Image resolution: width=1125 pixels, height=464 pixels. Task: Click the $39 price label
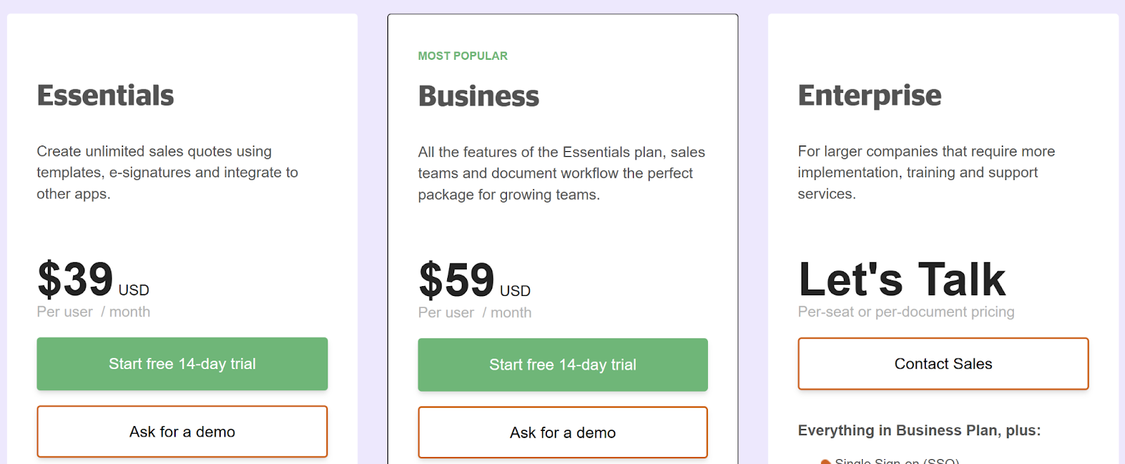[75, 280]
